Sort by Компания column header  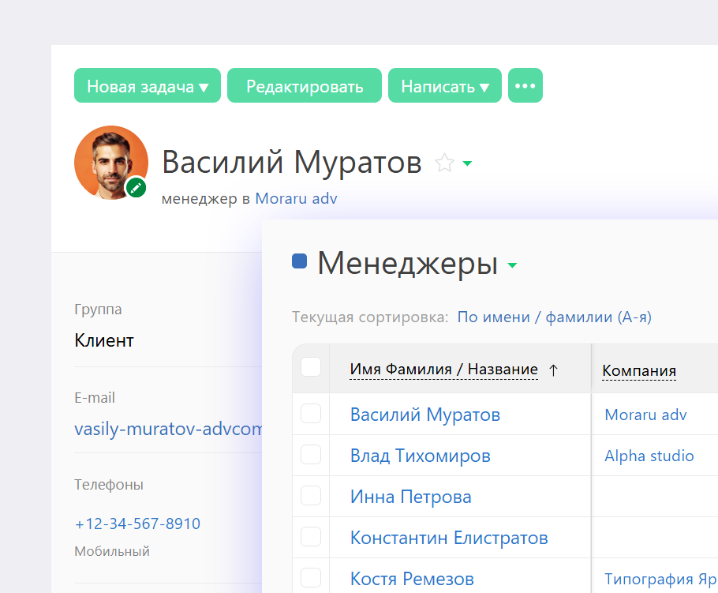point(639,371)
